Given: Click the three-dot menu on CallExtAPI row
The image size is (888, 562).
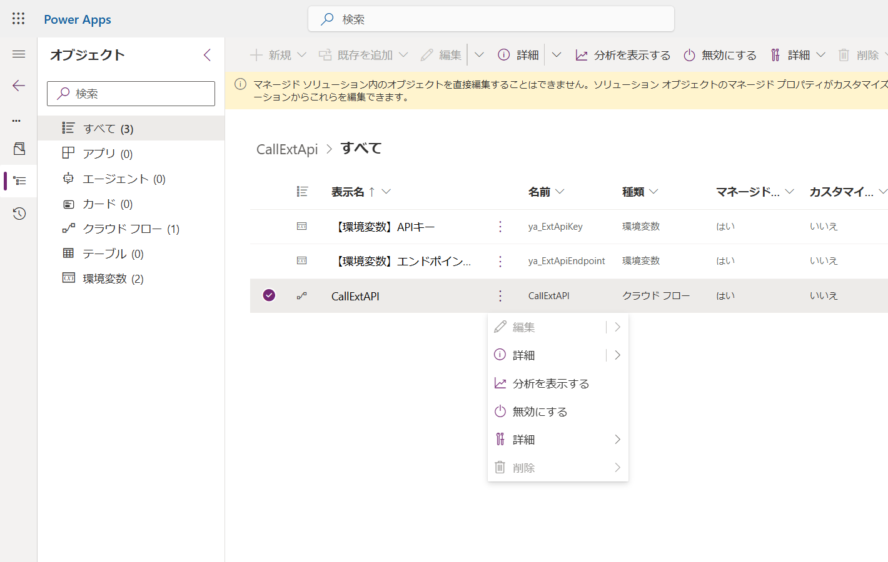Looking at the screenshot, I should click(x=500, y=296).
